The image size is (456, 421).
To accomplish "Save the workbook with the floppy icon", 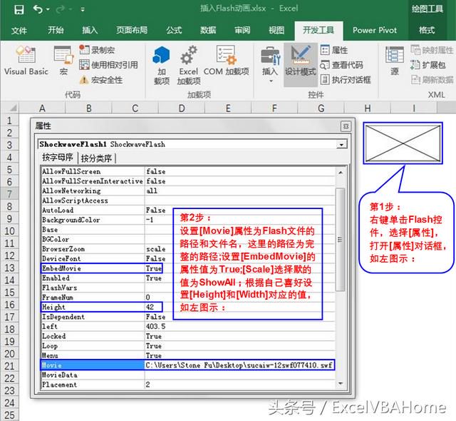I will click(x=19, y=9).
